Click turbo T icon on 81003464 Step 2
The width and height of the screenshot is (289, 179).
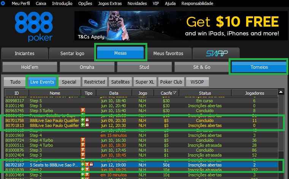[x=87, y=174]
